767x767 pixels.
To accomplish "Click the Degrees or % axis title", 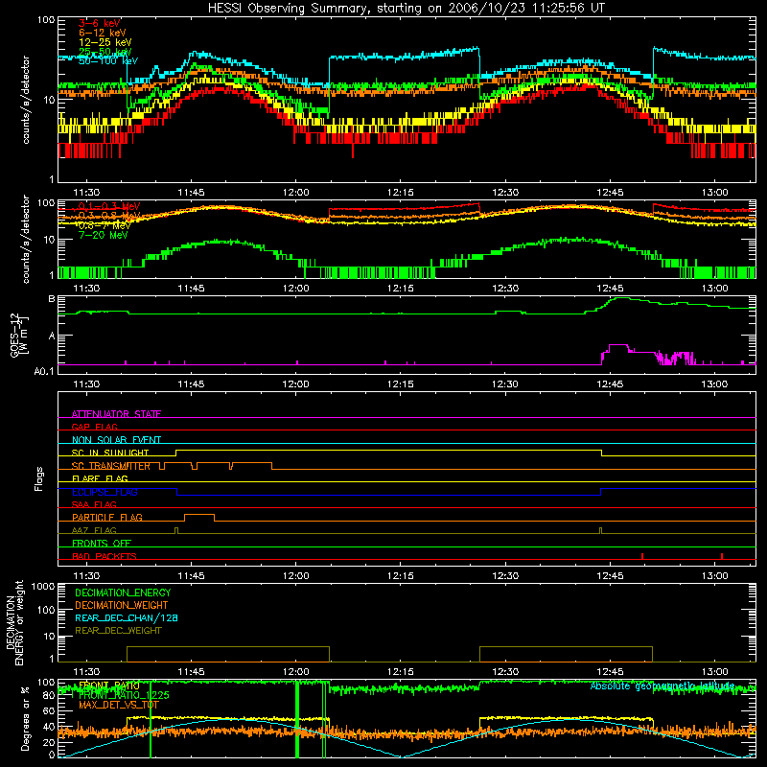I will [x=25, y=718].
